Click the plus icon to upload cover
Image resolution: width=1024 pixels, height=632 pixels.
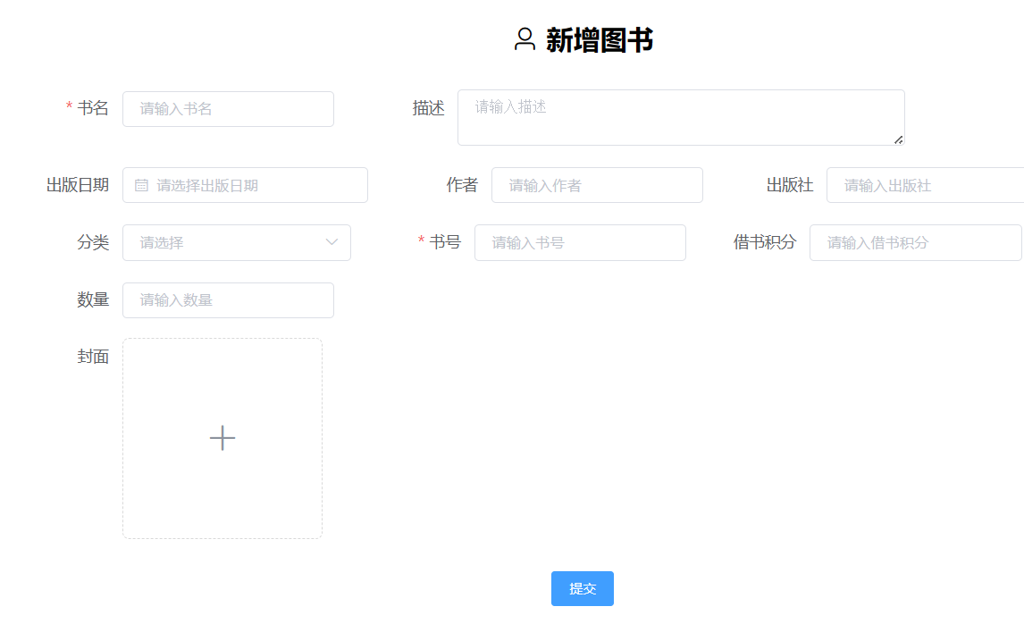pos(222,438)
